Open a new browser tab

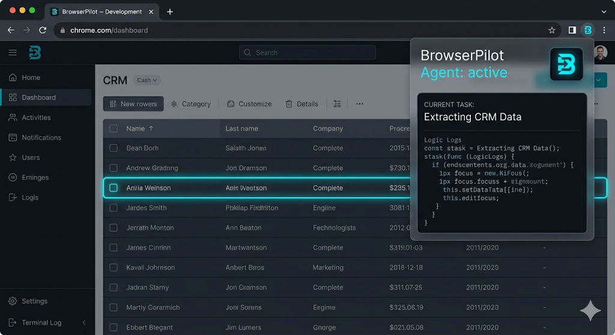click(170, 12)
